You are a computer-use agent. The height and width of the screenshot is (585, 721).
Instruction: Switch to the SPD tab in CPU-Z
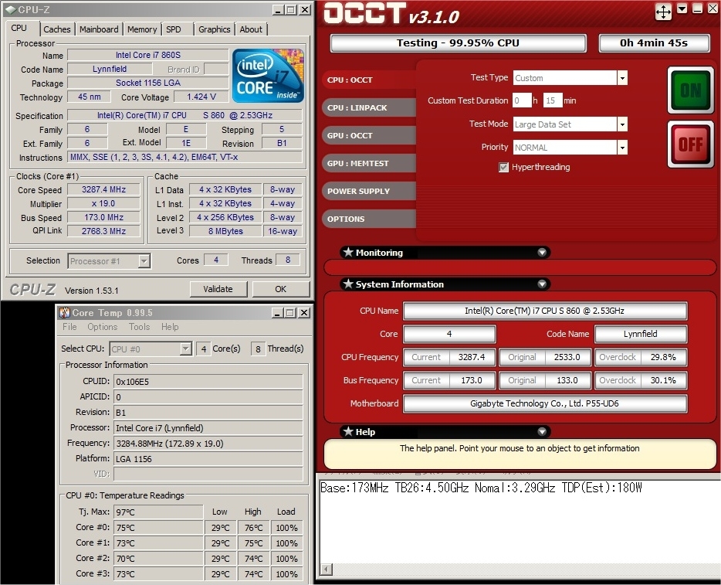click(174, 29)
